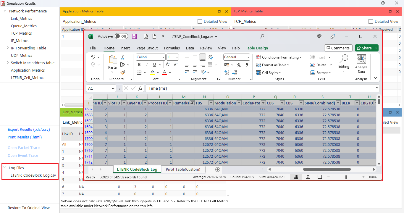Switch to the Formulas ribbon tab

coord(172,48)
